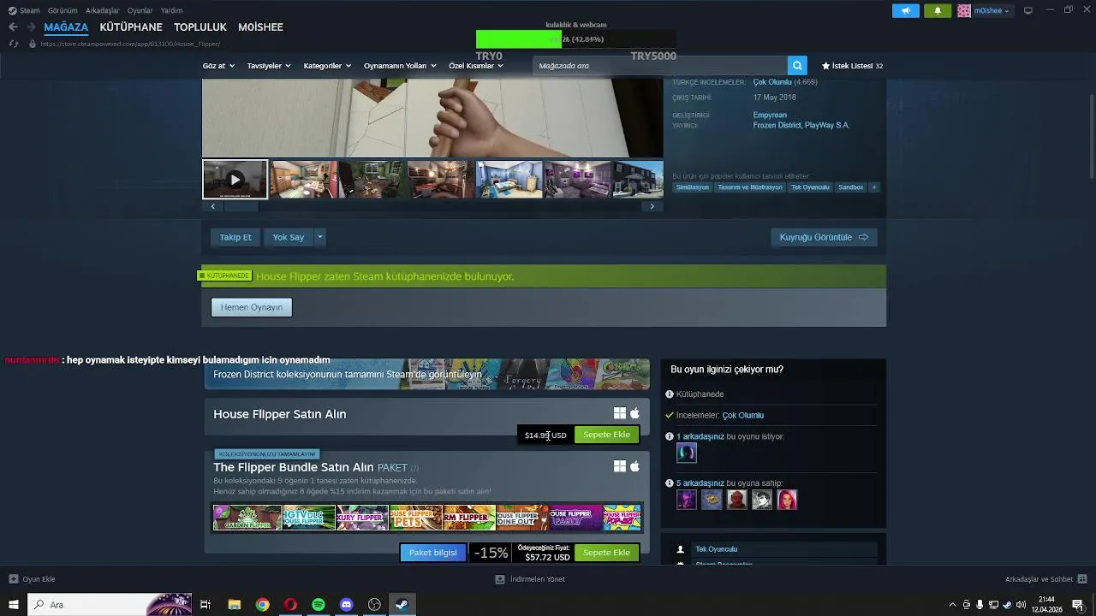Launch Spotify from the taskbar
Viewport: 1096px width, 616px height.
pyautogui.click(x=319, y=605)
